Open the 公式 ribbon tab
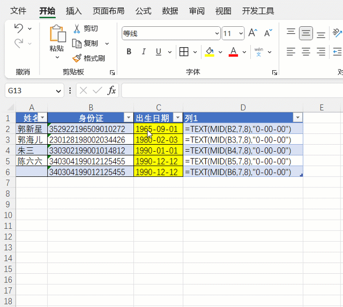The width and height of the screenshot is (343, 307). point(143,11)
